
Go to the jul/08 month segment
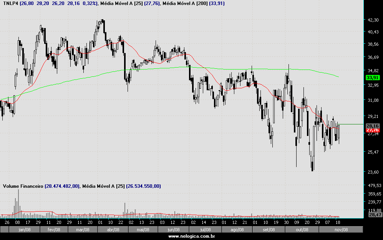206,230
